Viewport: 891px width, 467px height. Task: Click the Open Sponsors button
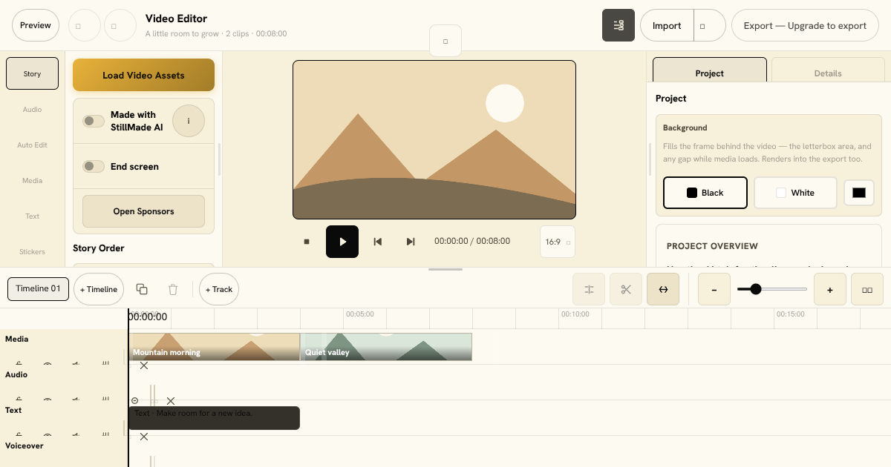pos(143,211)
